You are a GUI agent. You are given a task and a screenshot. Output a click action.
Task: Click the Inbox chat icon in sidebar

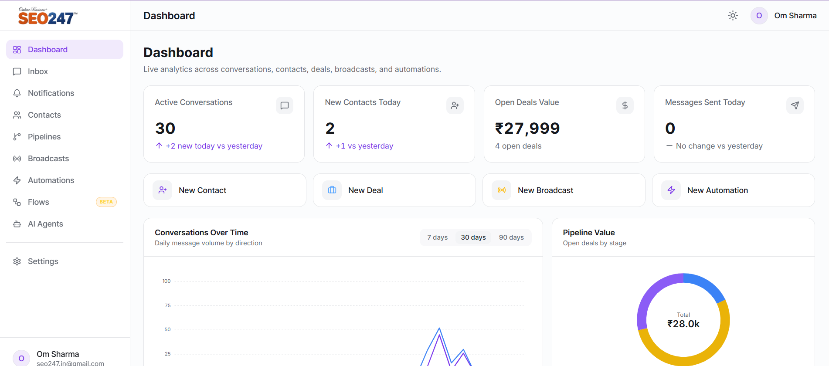point(17,71)
